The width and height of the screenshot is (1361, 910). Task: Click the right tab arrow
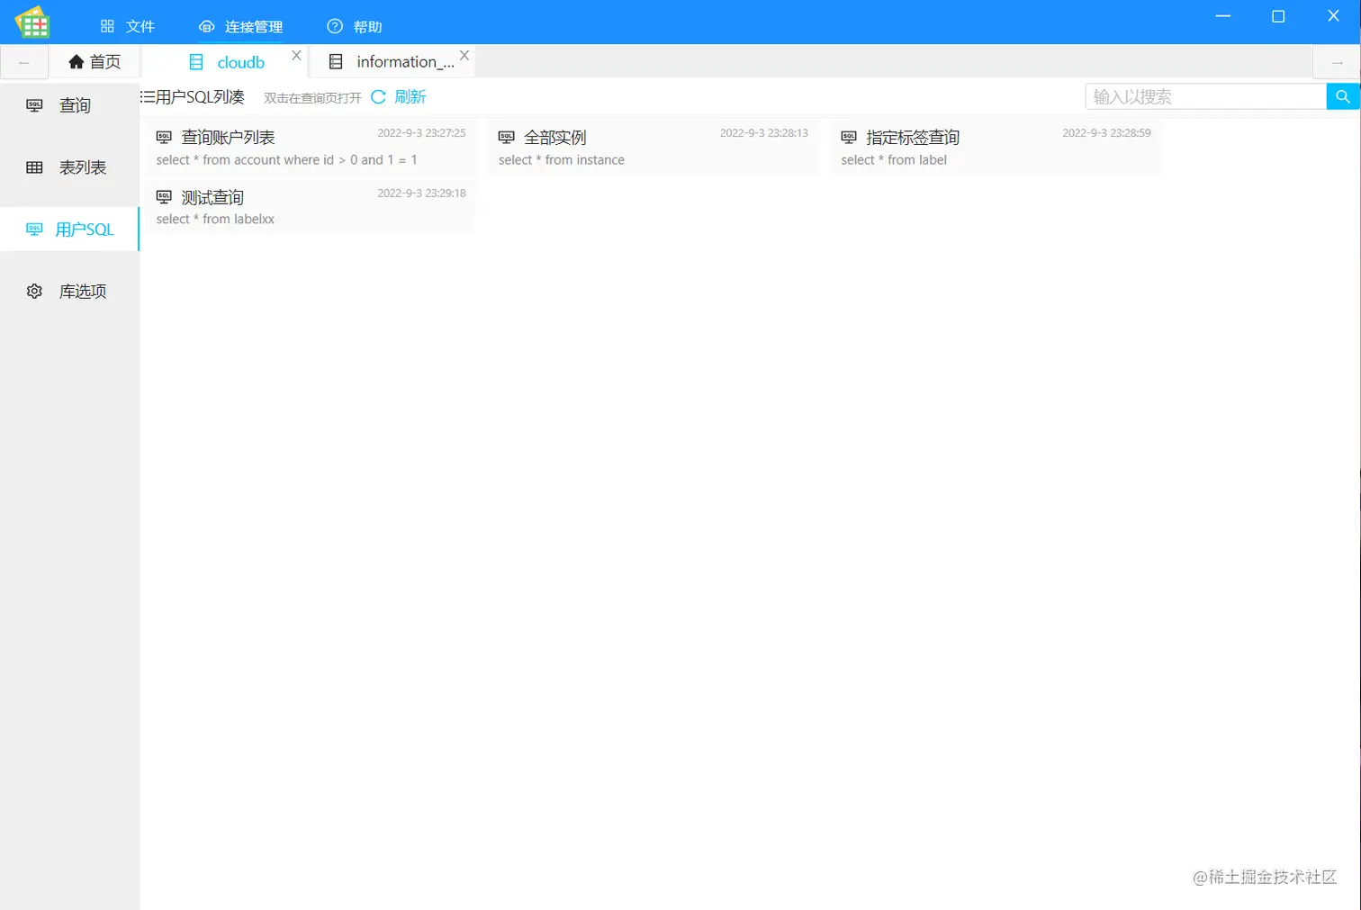1337,62
